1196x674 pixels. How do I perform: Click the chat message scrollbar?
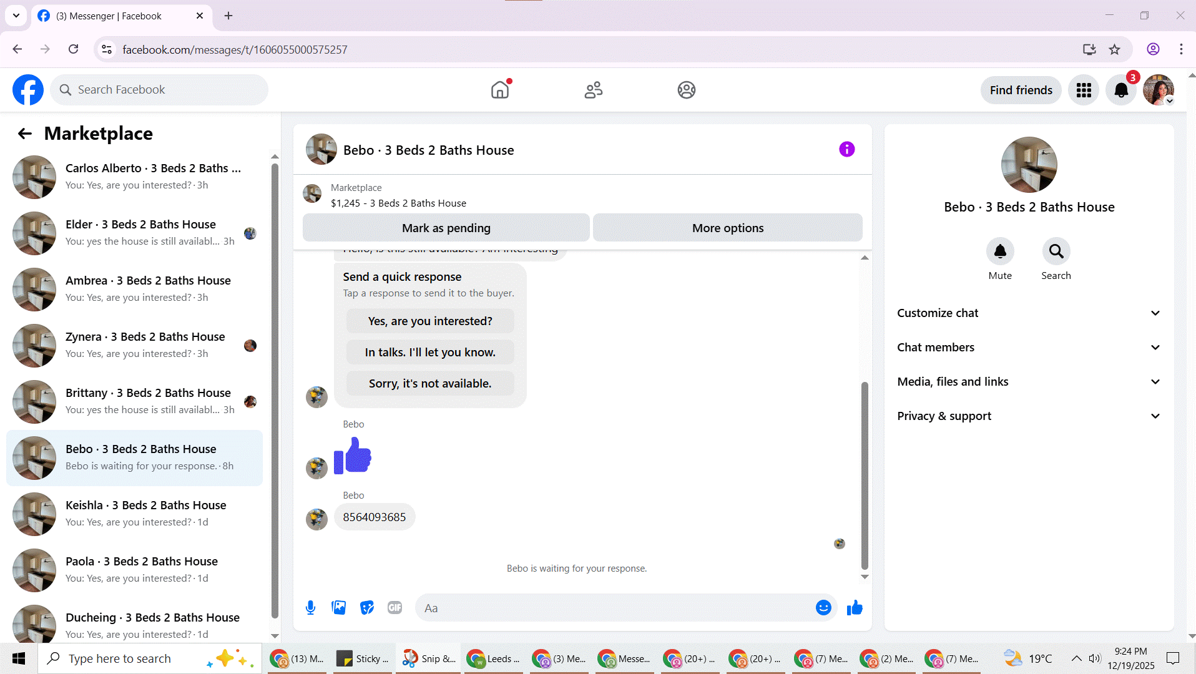(x=865, y=476)
